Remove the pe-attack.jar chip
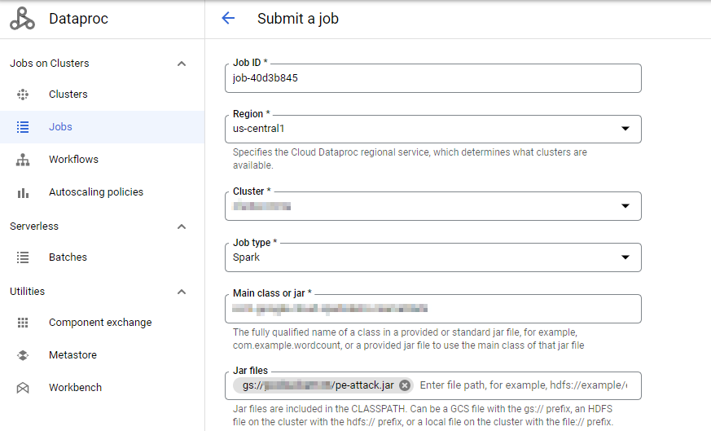Viewport: 711px width, 431px height. (405, 385)
